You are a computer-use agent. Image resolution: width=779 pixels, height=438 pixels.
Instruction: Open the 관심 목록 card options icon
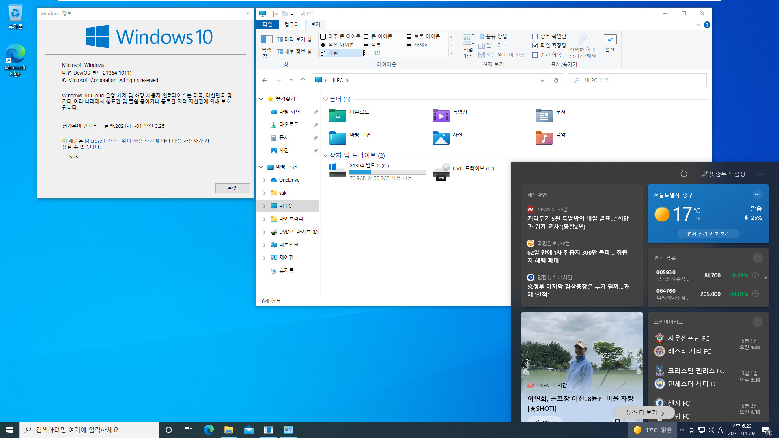(x=757, y=258)
